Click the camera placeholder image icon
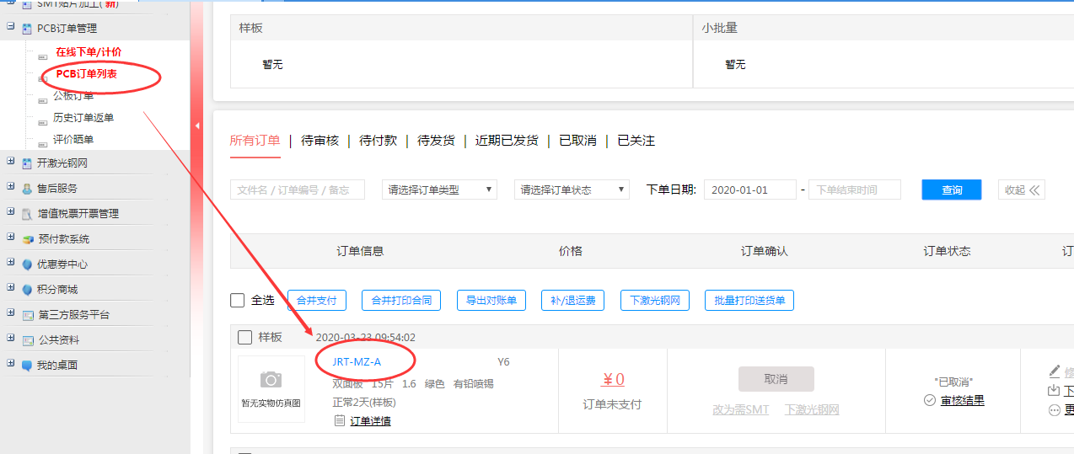 271,380
